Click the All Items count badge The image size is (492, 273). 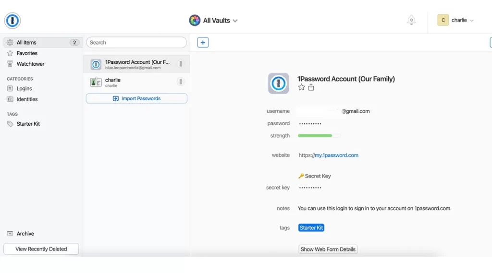pos(74,42)
